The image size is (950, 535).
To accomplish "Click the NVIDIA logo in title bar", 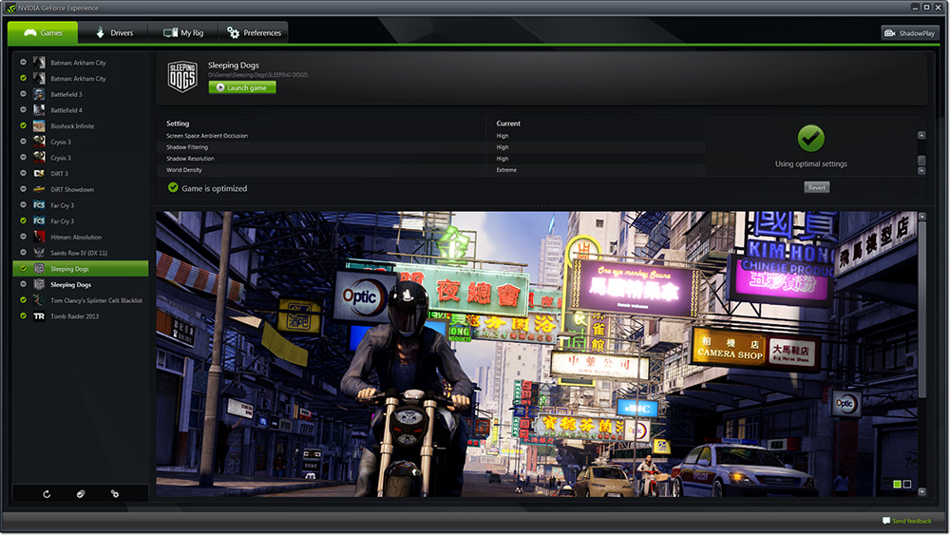I will pyautogui.click(x=10, y=8).
